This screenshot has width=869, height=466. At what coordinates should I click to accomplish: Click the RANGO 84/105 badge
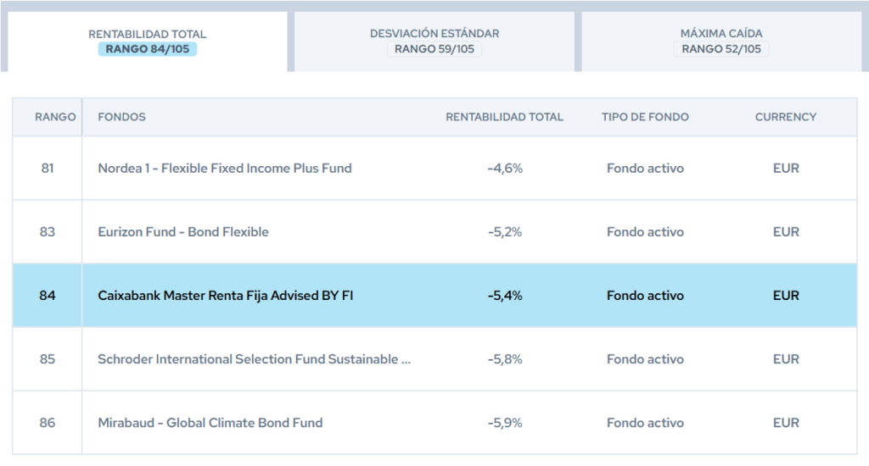[x=148, y=48]
